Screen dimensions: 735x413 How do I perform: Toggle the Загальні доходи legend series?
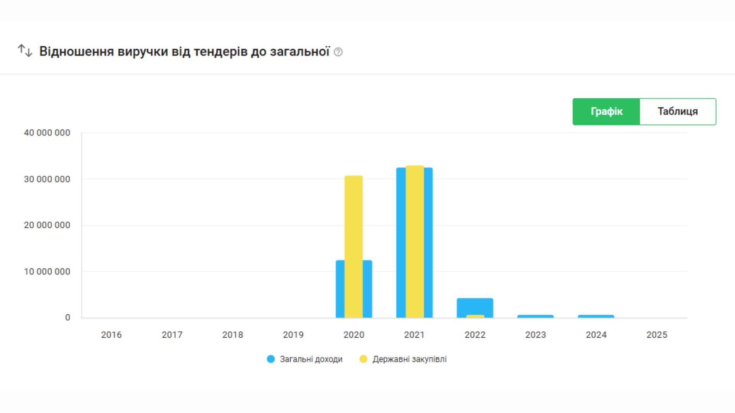click(x=311, y=359)
